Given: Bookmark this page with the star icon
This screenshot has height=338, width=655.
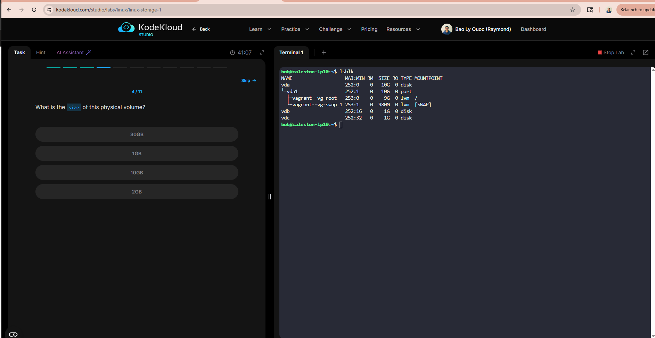Looking at the screenshot, I should (572, 10).
